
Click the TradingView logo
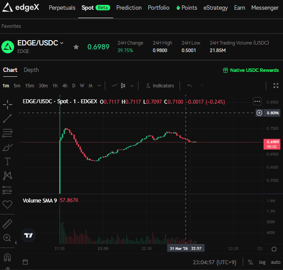click(28, 235)
